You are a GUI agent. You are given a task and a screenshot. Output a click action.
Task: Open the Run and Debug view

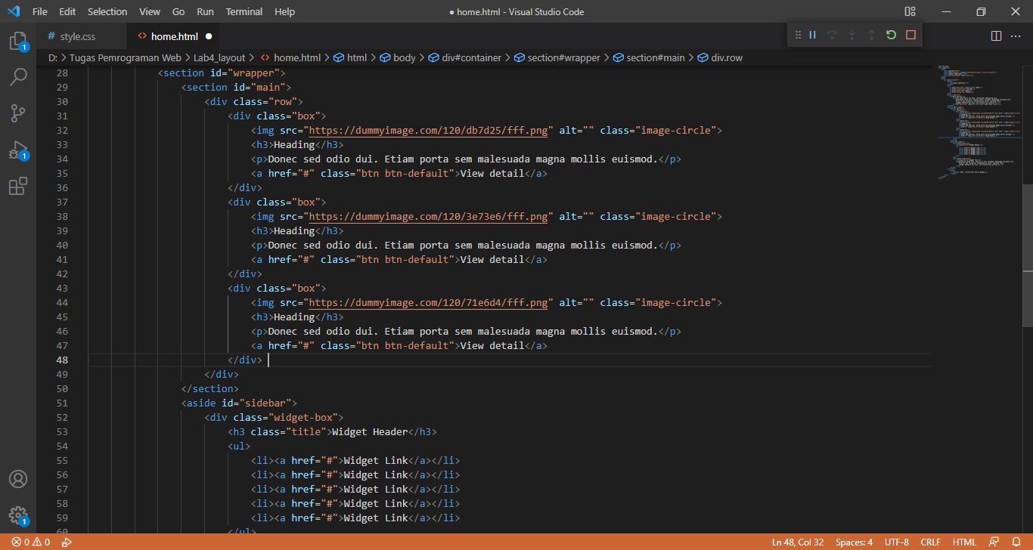click(x=19, y=148)
